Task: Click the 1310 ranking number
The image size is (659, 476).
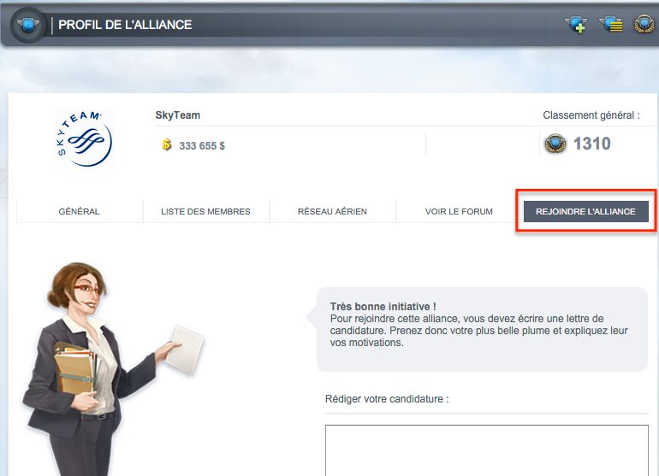Action: 592,144
